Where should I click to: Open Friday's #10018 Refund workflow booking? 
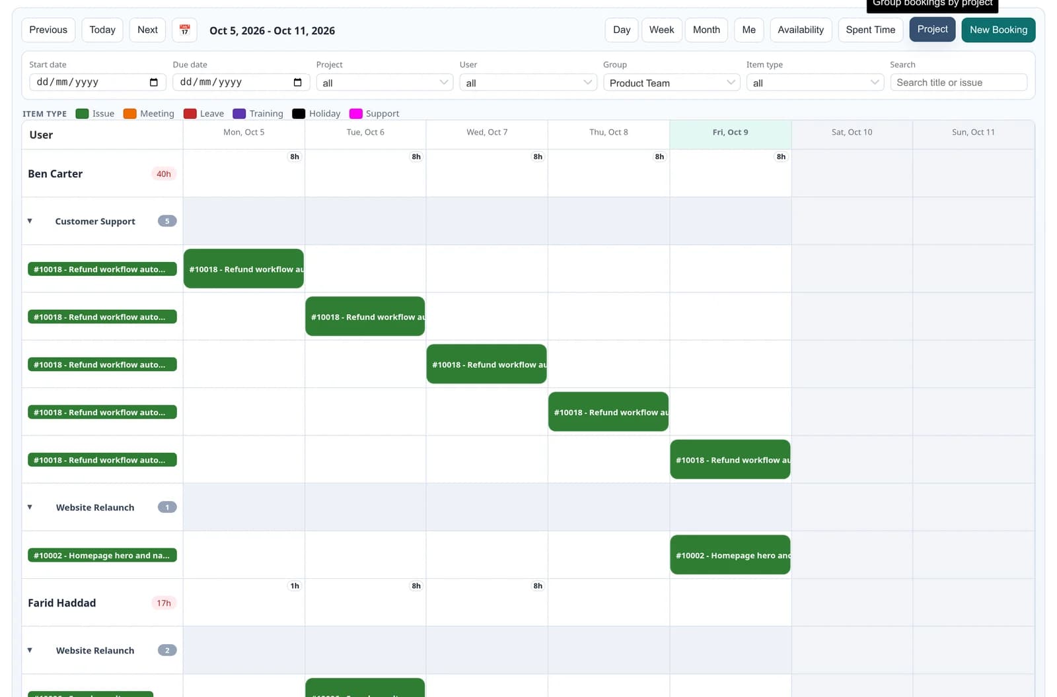click(x=730, y=459)
